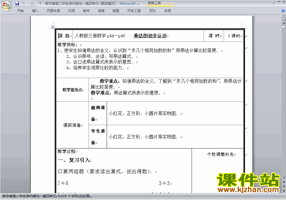Open the 审阅 ribbon tab
This screenshot has height=200, width=286.
click(x=101, y=11)
